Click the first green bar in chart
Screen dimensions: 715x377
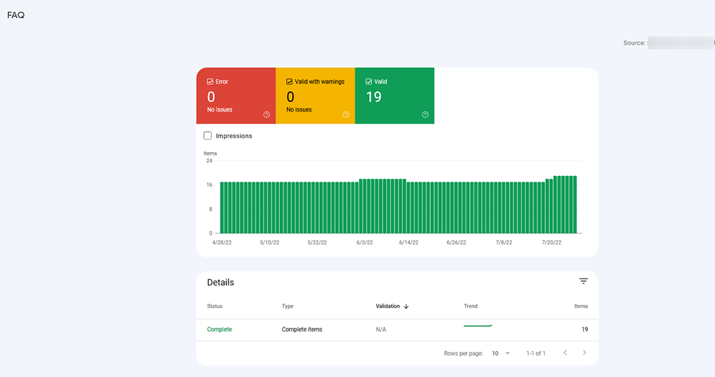coord(222,208)
